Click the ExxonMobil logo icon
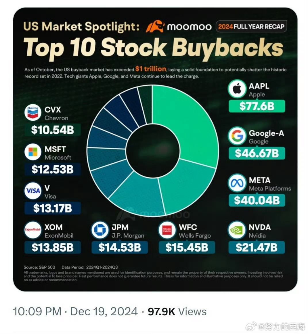The height and width of the screenshot is (334, 308). pos(32,230)
